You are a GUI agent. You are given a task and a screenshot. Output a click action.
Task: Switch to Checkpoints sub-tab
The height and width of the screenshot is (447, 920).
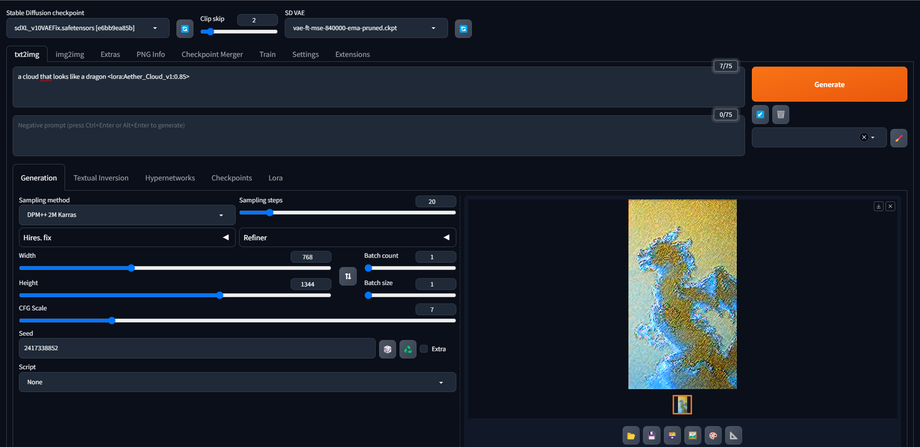pyautogui.click(x=232, y=178)
